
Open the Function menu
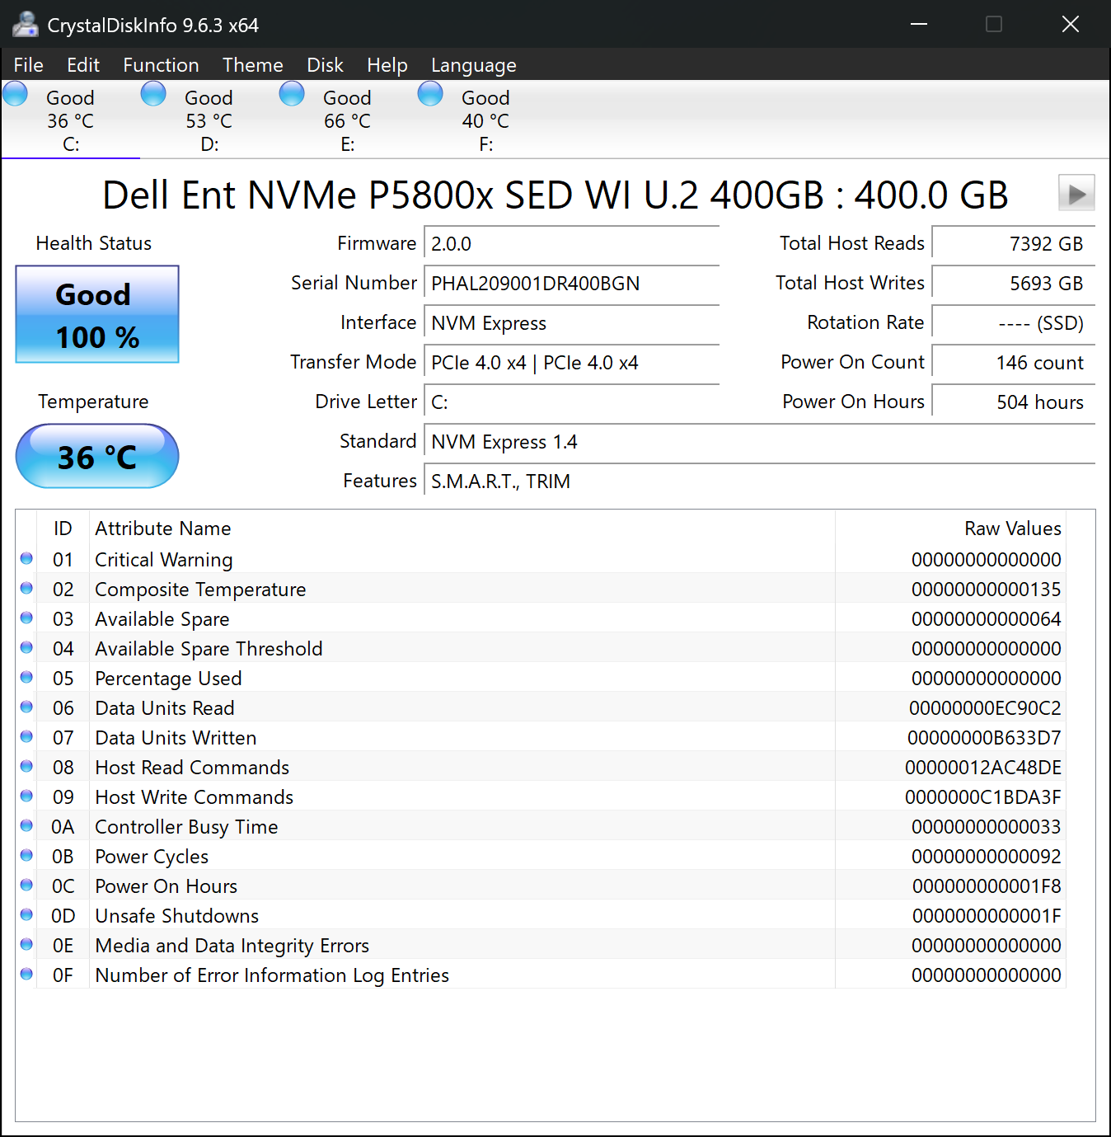pos(161,65)
